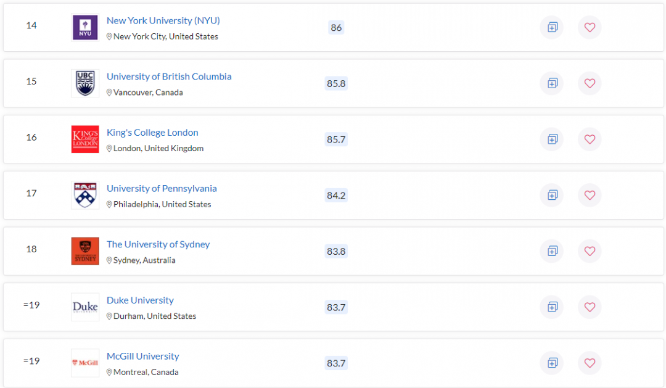Follow King's College London link

(x=152, y=133)
